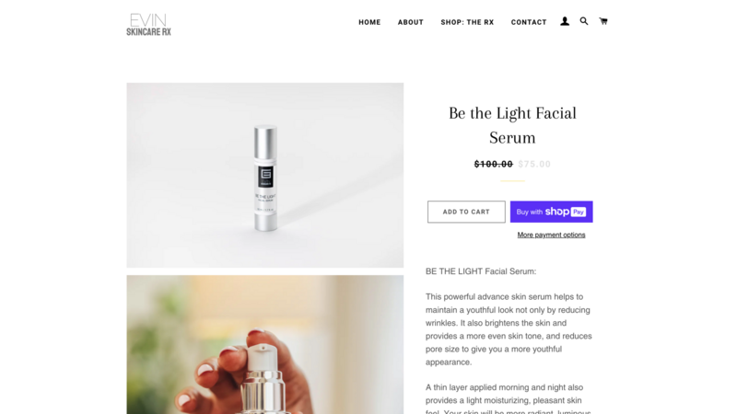
Task: Go to the Home menu item
Action: [x=369, y=22]
